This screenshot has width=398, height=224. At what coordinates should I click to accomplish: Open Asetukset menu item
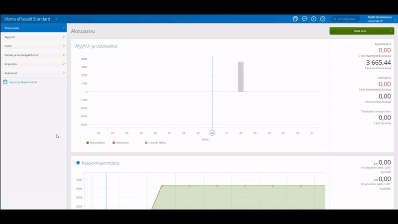point(33,73)
